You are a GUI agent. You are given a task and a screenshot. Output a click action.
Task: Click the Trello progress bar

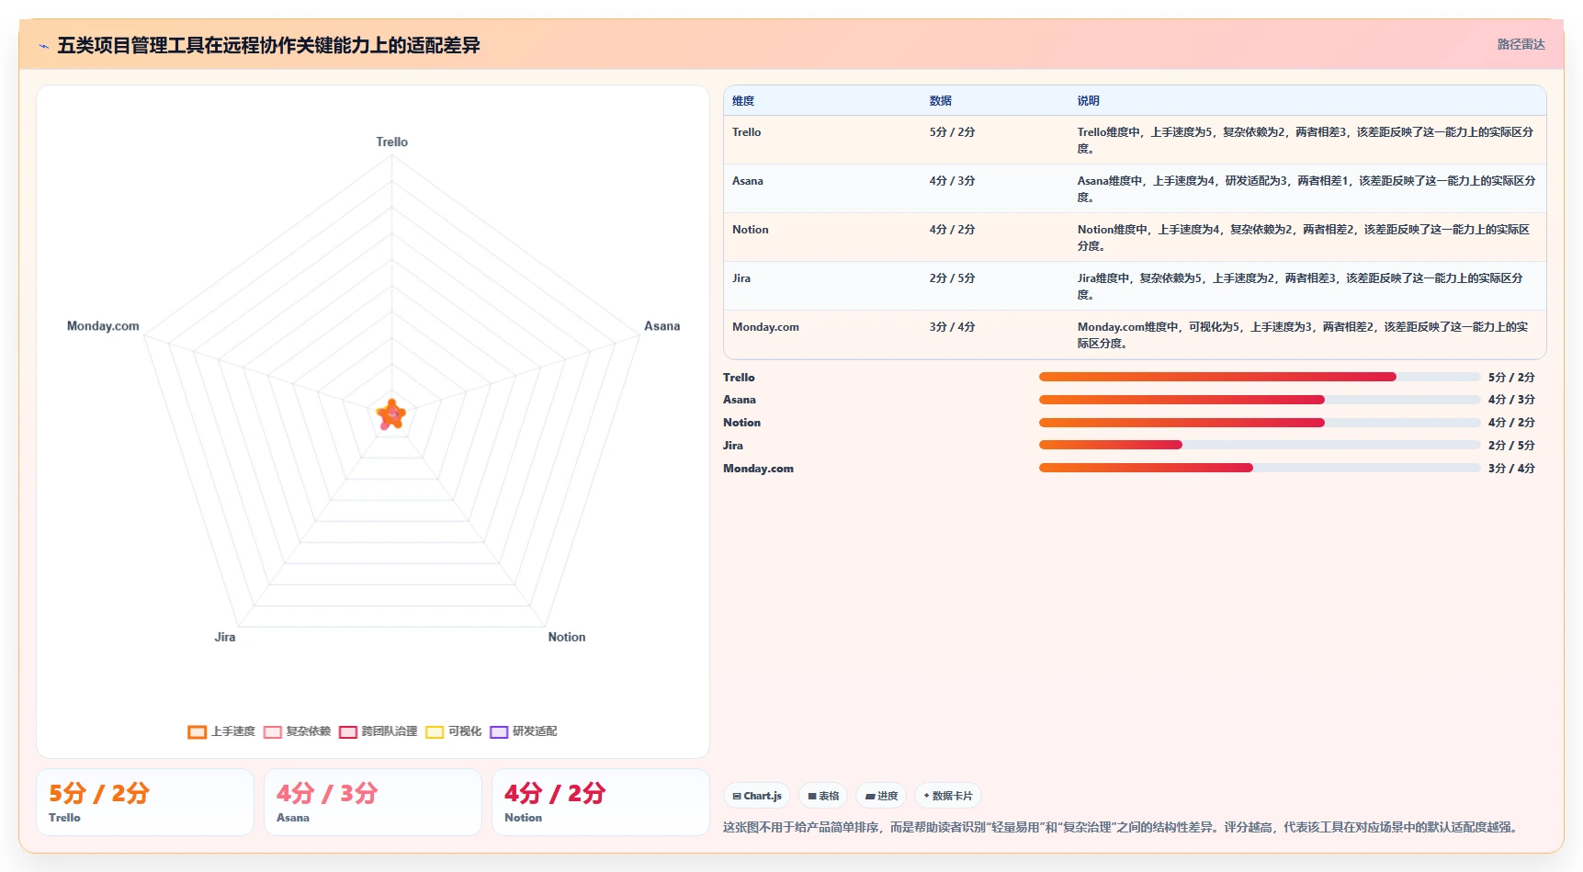(x=1260, y=377)
